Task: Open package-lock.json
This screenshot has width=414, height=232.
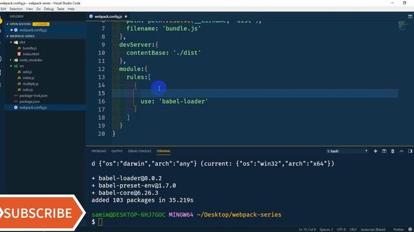Action: (x=33, y=96)
